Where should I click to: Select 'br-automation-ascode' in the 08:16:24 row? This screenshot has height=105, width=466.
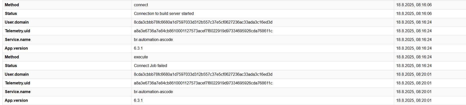153,40
